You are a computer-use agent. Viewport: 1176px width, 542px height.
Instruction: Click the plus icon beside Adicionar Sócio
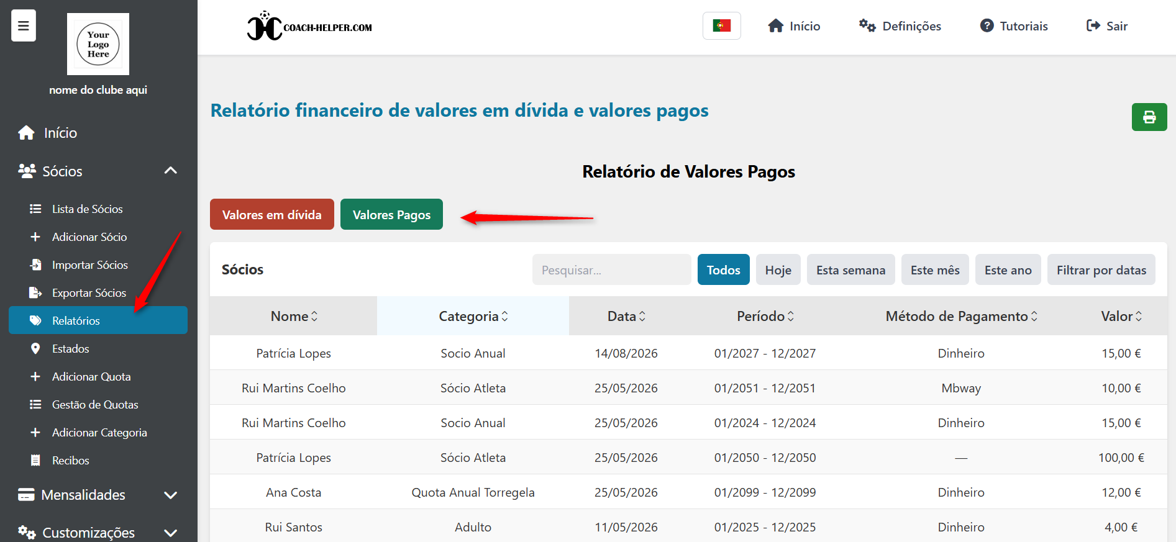tap(35, 237)
